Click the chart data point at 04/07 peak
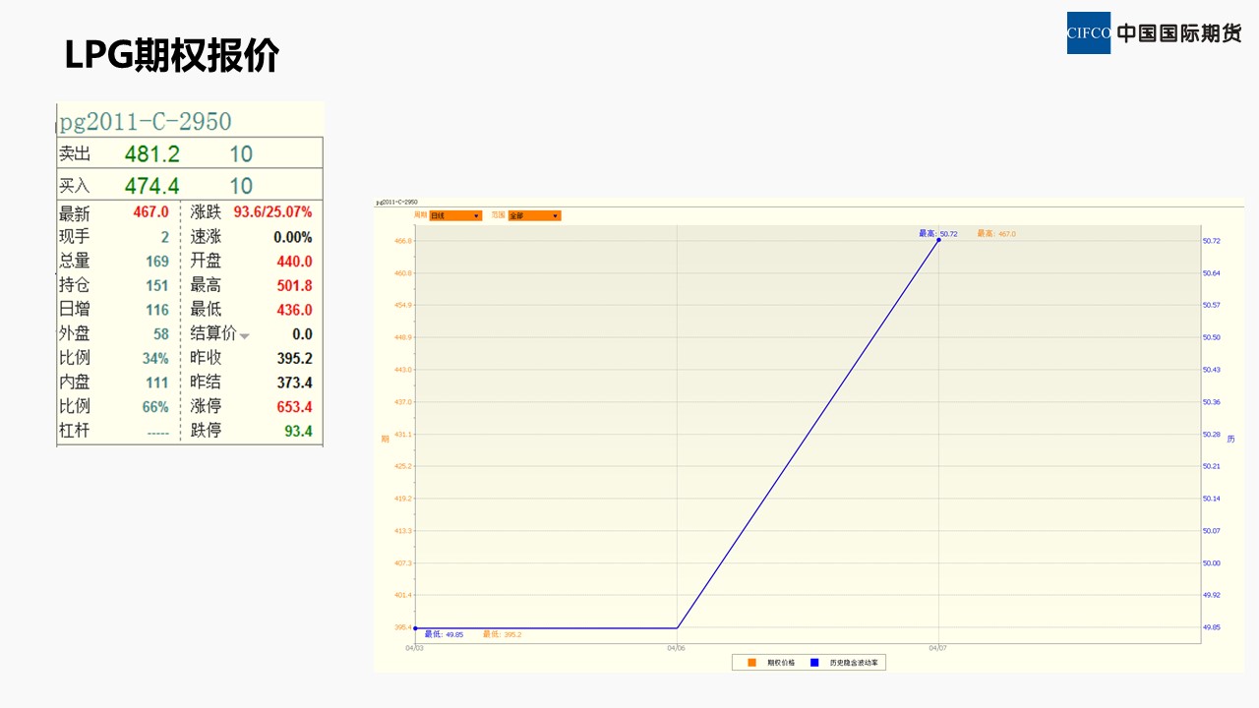Screen dimensions: 1259x708 [938, 240]
